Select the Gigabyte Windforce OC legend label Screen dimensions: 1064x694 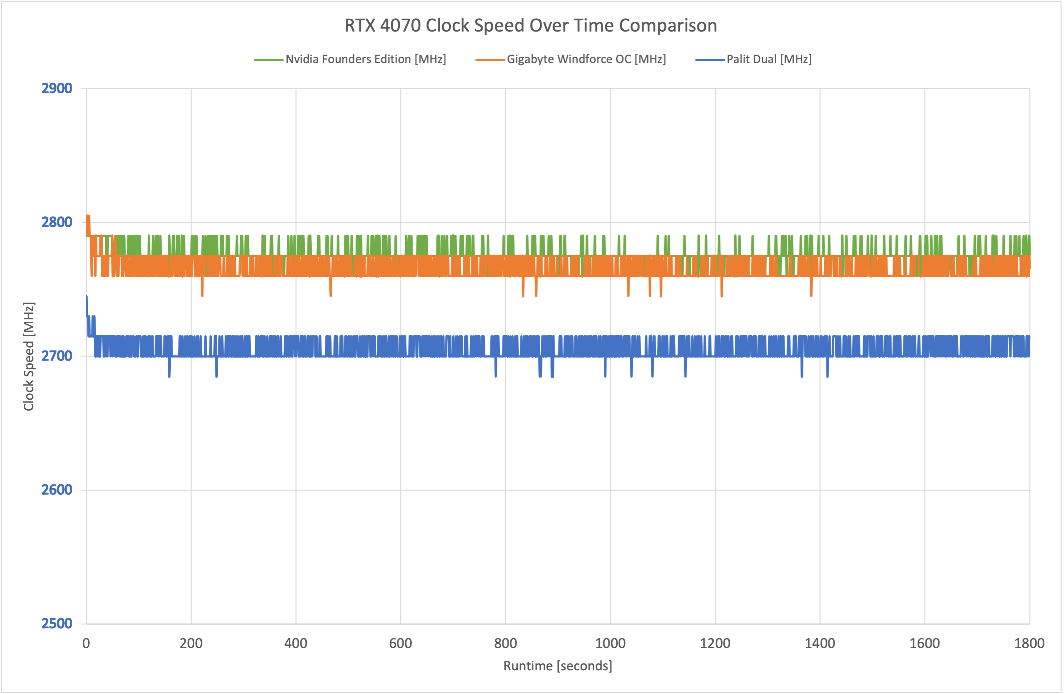586,60
